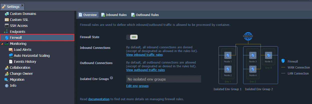Image resolution: width=312 pixels, height=104 pixels.
Task: Open the documentation link
Action: [99, 99]
